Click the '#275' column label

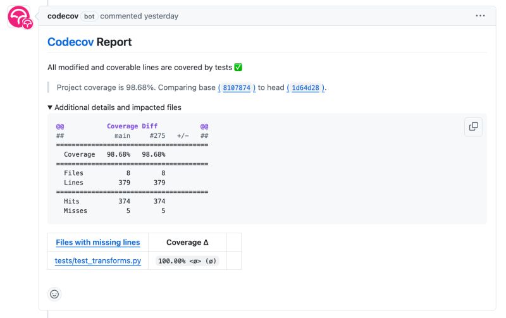coord(157,136)
